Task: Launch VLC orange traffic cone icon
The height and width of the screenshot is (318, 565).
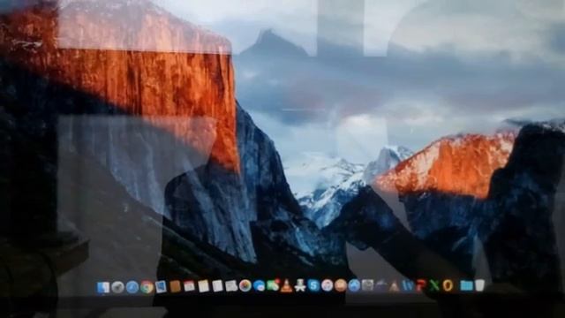Action: point(286,285)
